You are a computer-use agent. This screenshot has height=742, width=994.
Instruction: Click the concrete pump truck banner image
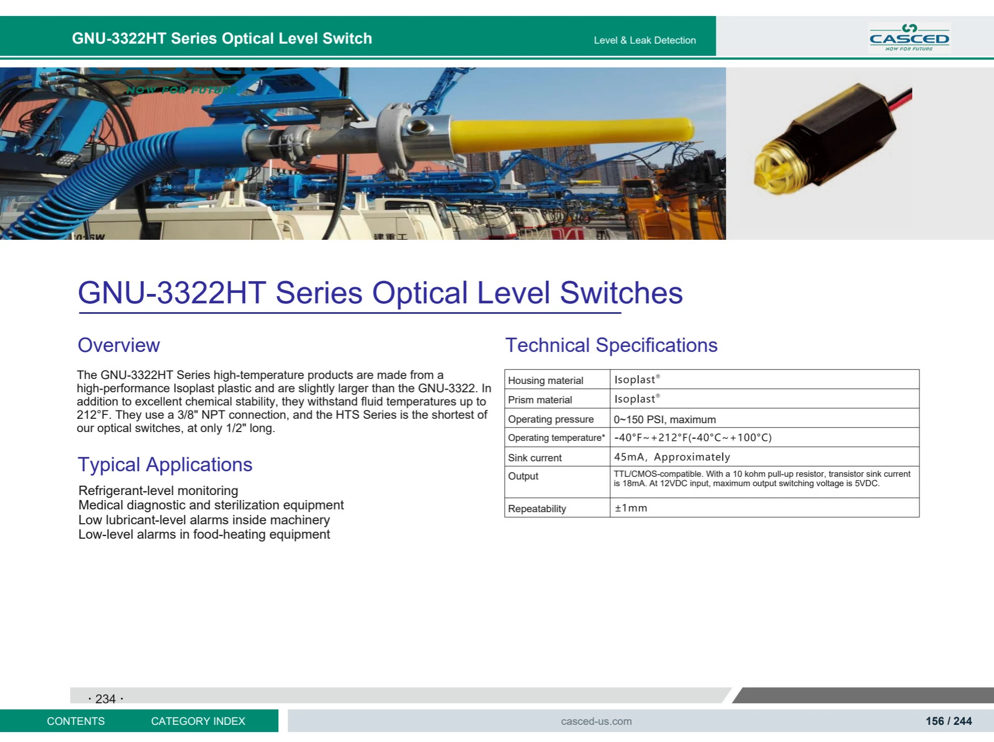coord(363,154)
